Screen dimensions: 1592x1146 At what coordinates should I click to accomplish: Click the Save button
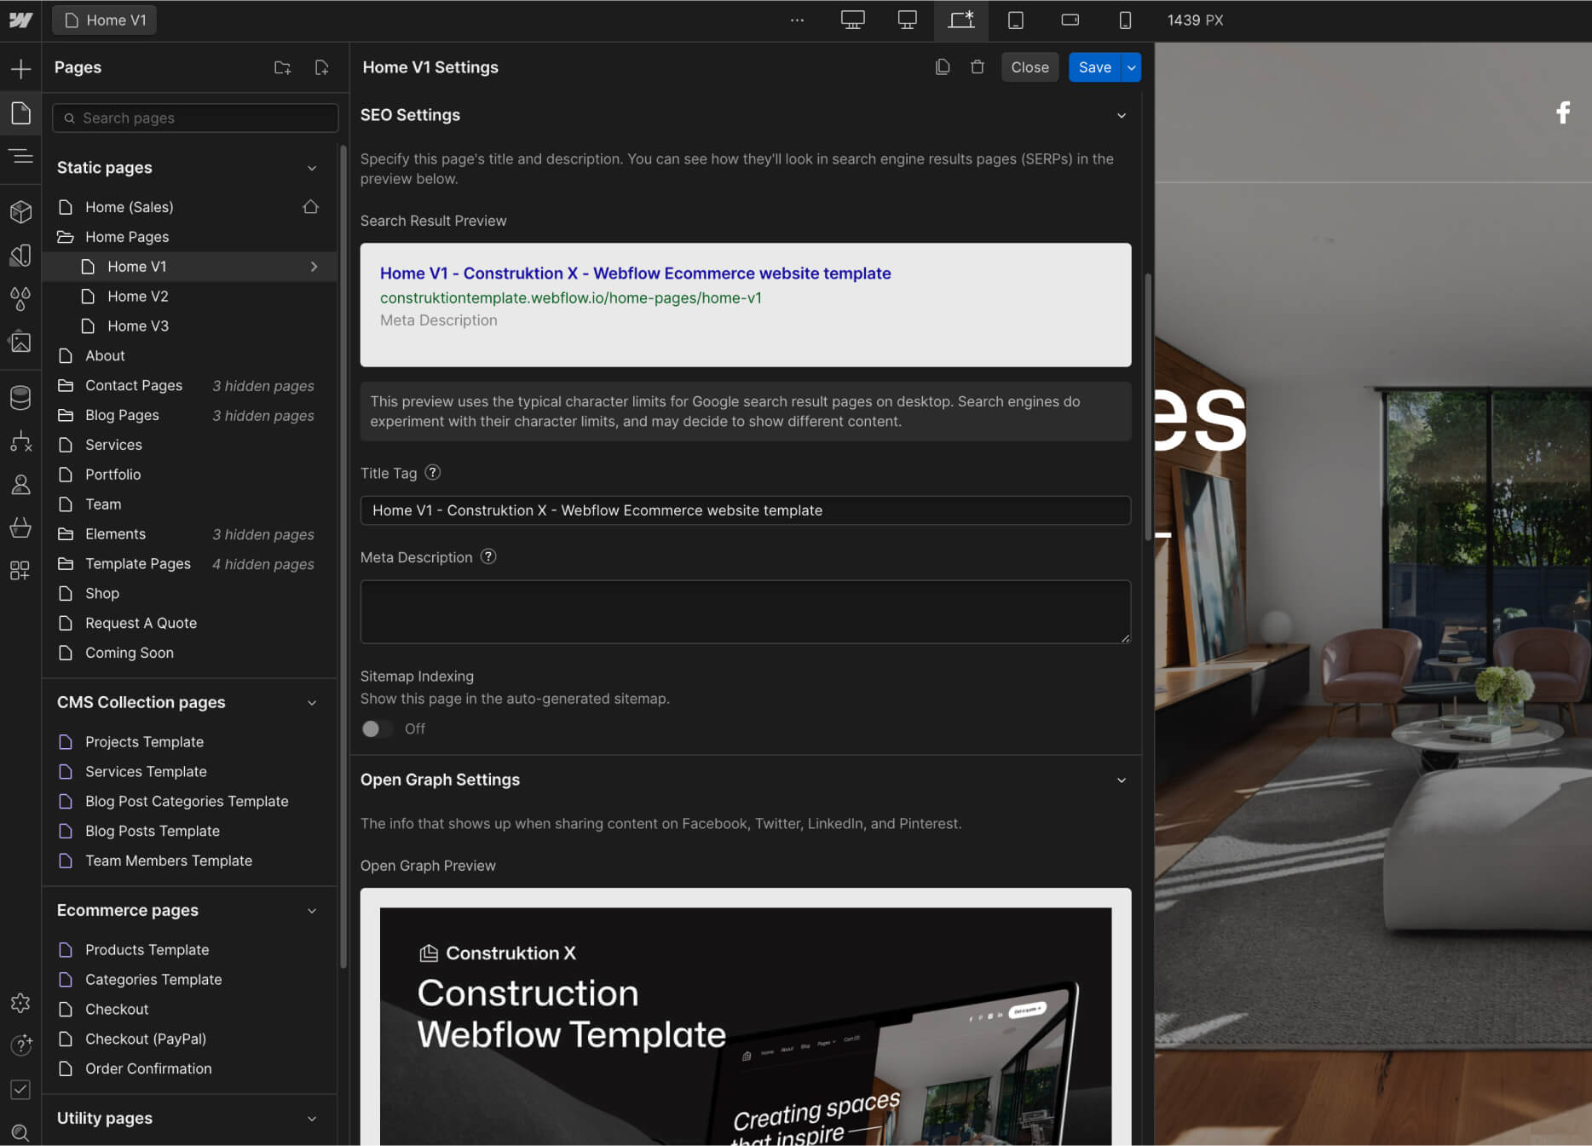1094,67
